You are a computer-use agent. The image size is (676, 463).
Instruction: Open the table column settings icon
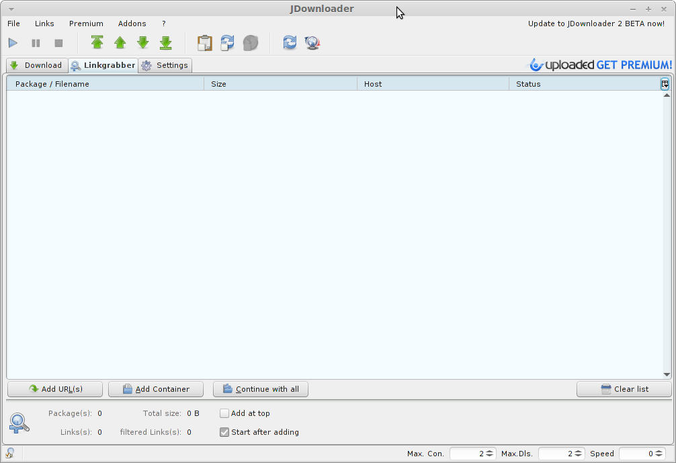665,83
